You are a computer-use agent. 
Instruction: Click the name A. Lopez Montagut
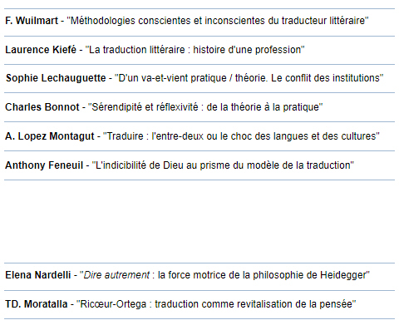click(x=50, y=136)
